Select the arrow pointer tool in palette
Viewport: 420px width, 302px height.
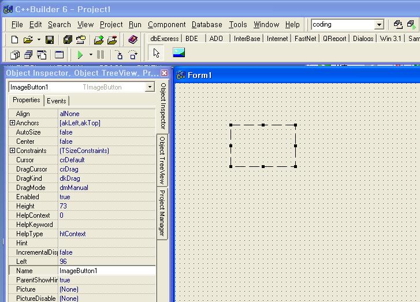click(156, 54)
